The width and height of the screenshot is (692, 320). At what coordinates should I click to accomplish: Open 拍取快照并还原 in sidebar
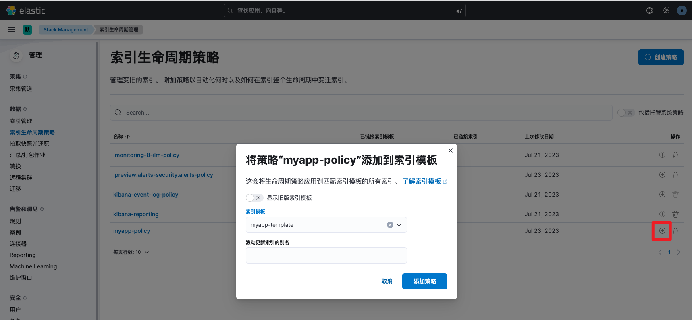coord(29,144)
